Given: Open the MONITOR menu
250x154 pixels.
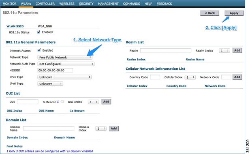Looking at the screenshot, I should click(10, 4).
